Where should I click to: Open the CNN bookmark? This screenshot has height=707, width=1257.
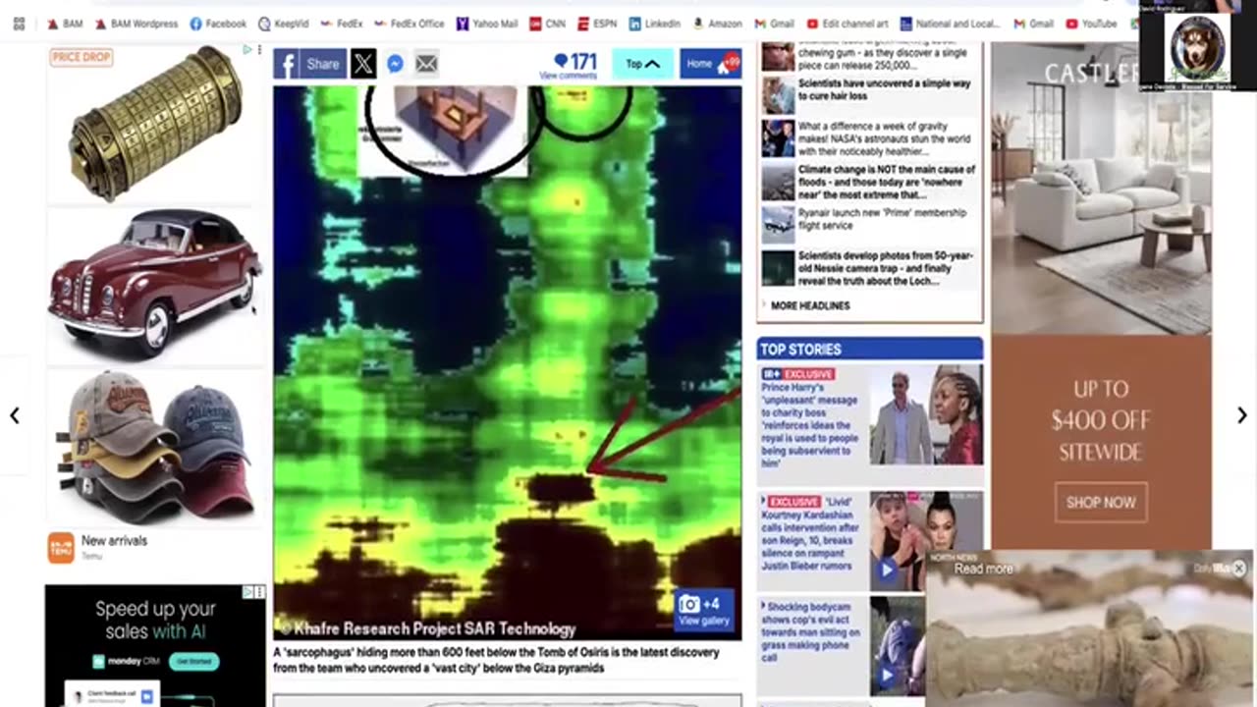tap(547, 24)
